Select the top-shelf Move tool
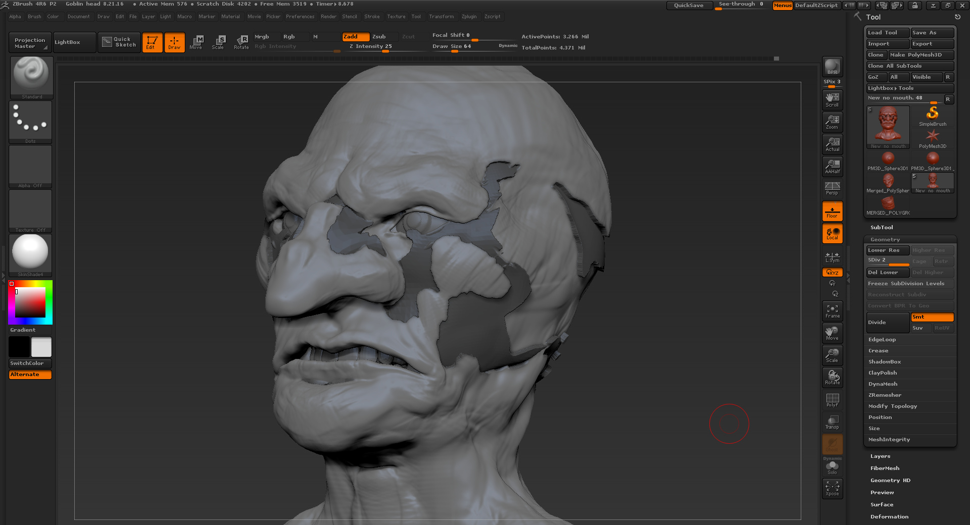Viewport: 970px width, 525px height. [x=197, y=42]
